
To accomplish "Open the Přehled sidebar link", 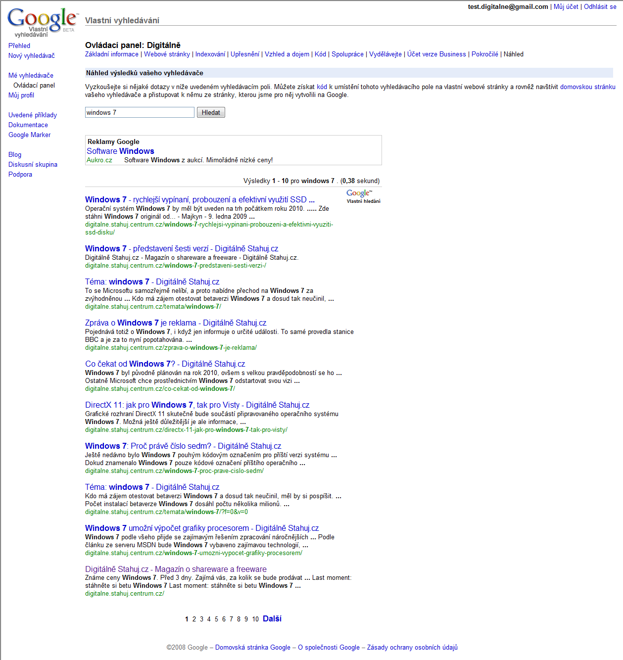I will click(x=19, y=46).
